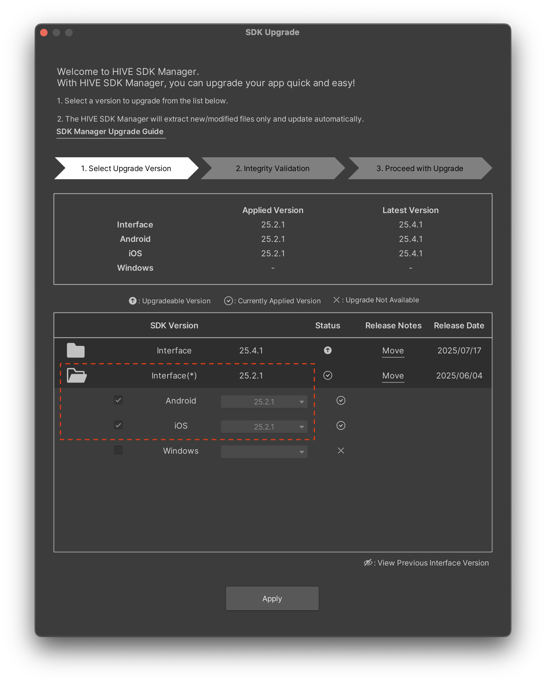Image resolution: width=546 pixels, height=683 pixels.
Task: Expand the empty Windows version dropdown
Action: tap(264, 452)
